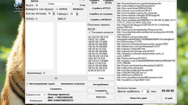The image size is (188, 105).
Task: Click the Стоп button next to Сайты
Action: click(x=82, y=5)
